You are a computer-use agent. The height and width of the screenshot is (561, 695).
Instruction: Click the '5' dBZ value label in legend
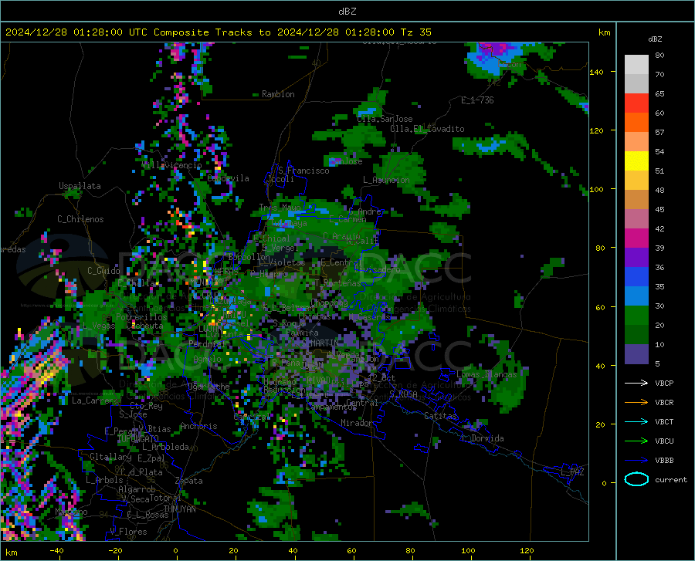[x=657, y=364]
